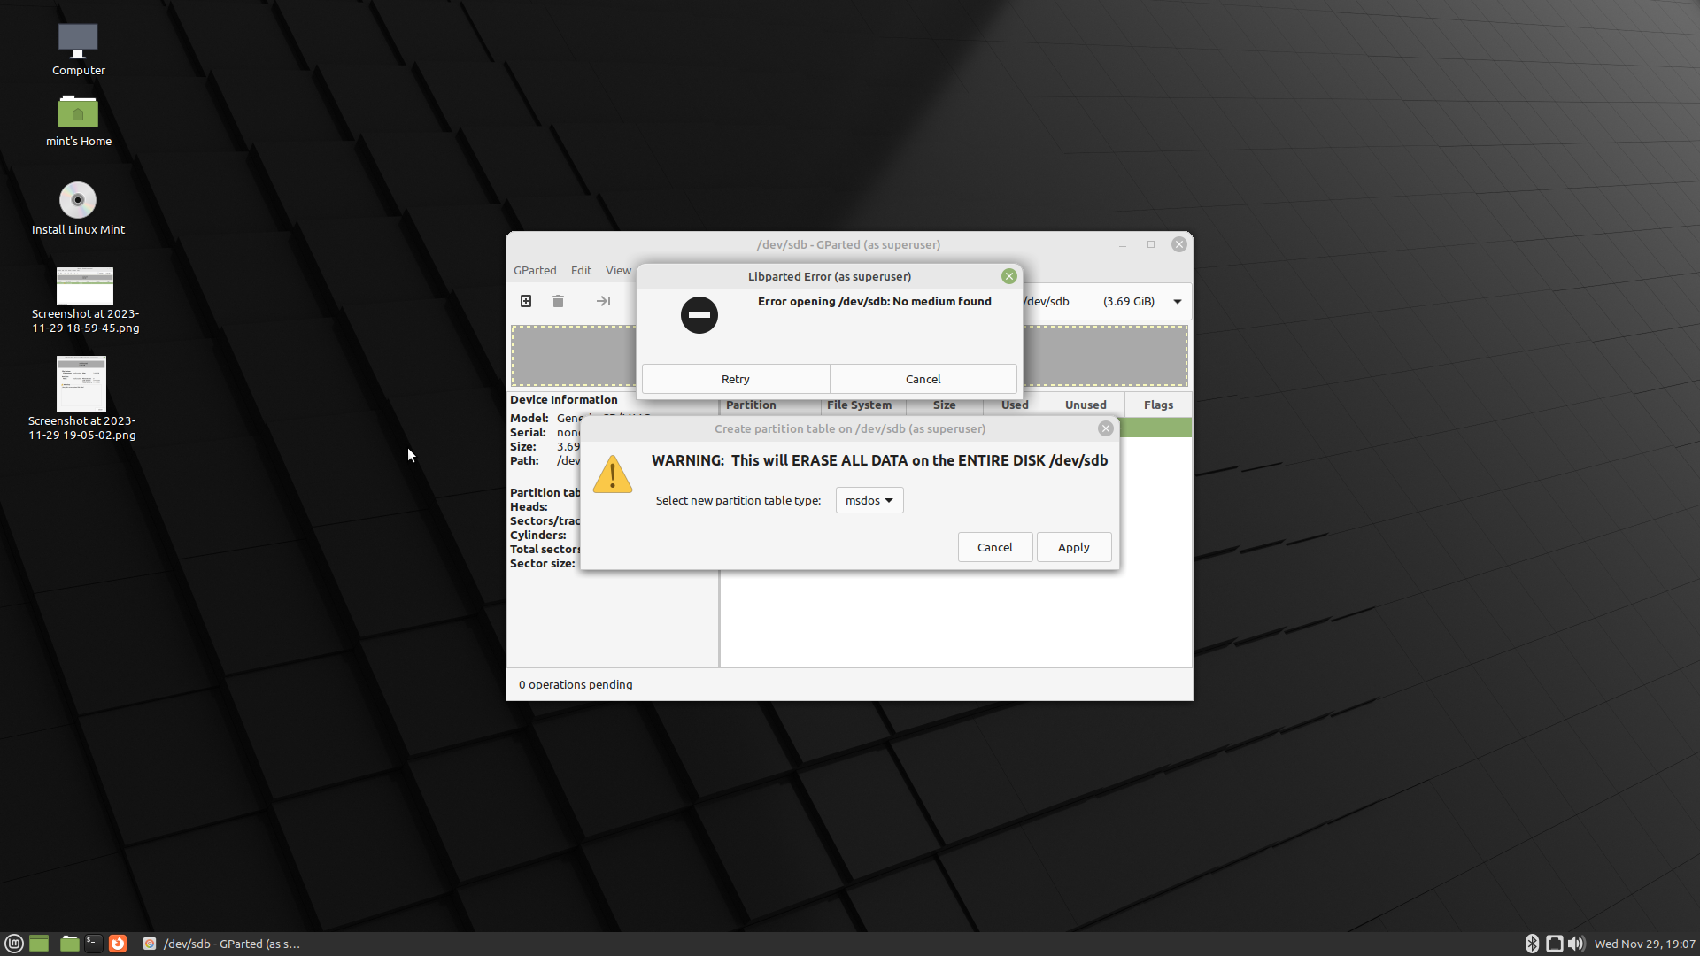The width and height of the screenshot is (1700, 956).
Task: Open the Firefox launcher in the taskbar
Action: click(x=118, y=944)
